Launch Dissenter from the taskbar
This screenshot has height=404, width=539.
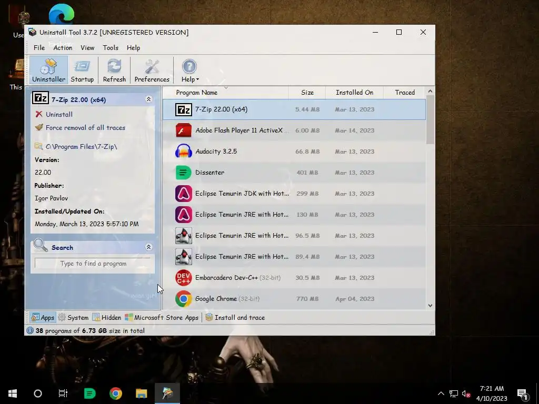89,393
